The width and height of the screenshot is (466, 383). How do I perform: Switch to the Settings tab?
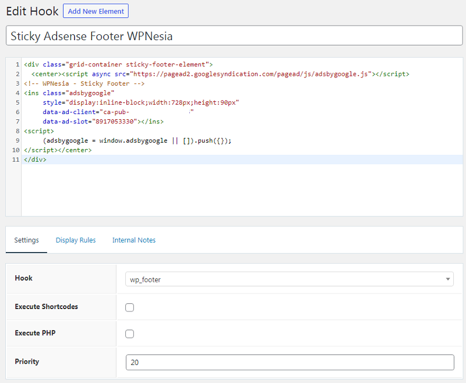point(26,240)
